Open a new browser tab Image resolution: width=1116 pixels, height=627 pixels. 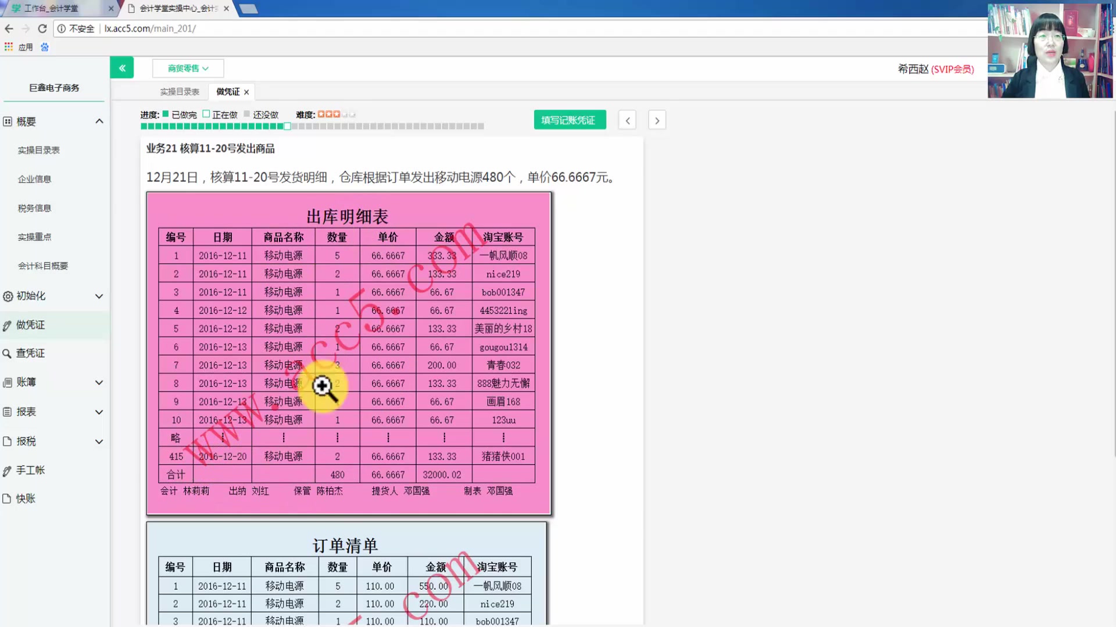coord(249,8)
